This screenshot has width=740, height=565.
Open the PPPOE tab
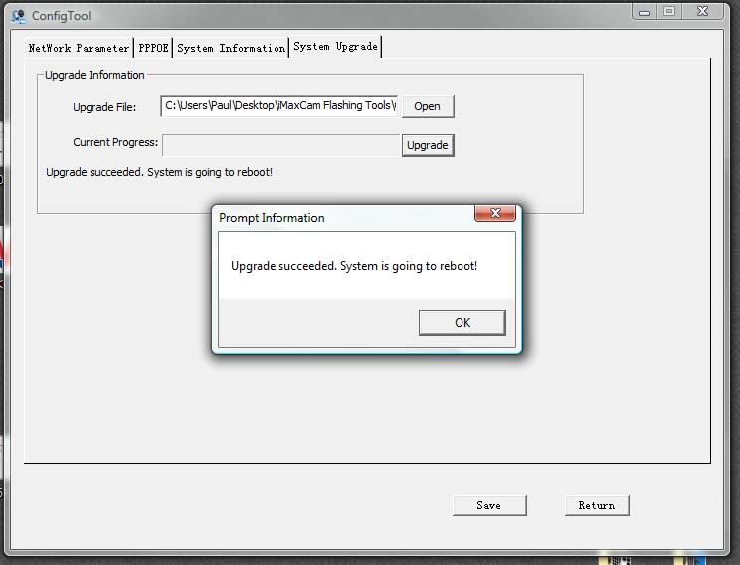point(153,48)
